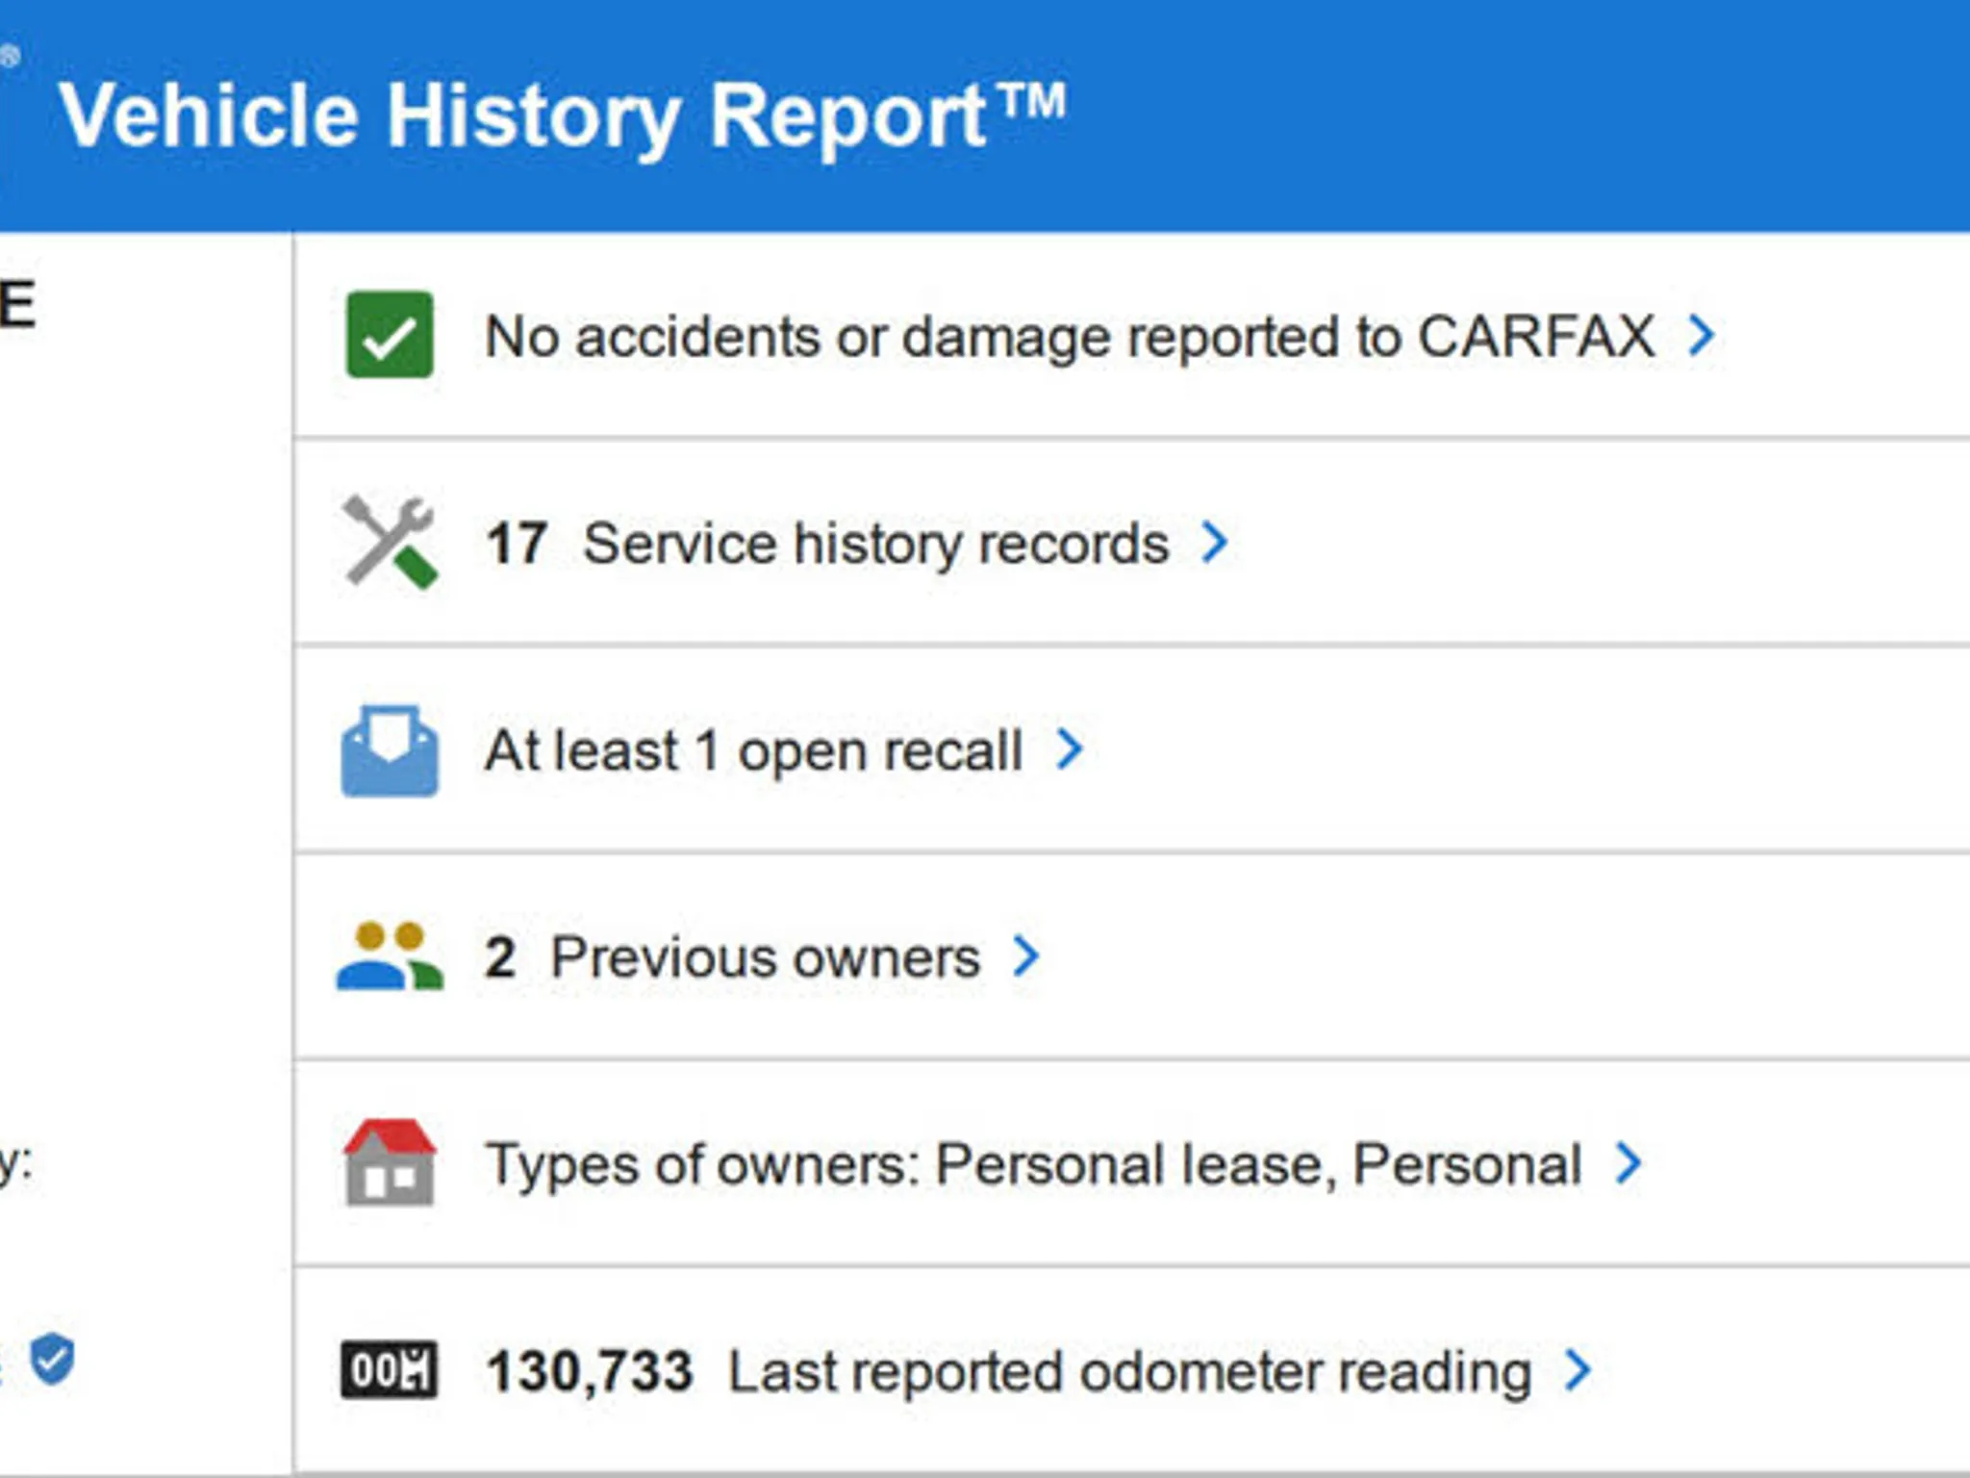The width and height of the screenshot is (1970, 1478).
Task: Open At least 1 open recall link
Action: click(x=753, y=751)
